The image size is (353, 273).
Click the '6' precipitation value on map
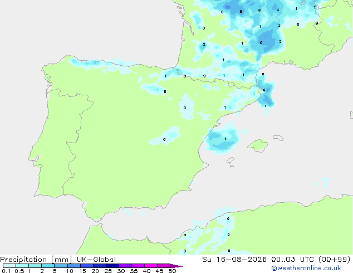point(261,42)
